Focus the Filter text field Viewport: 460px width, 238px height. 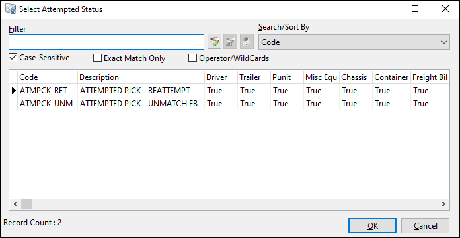[106, 42]
